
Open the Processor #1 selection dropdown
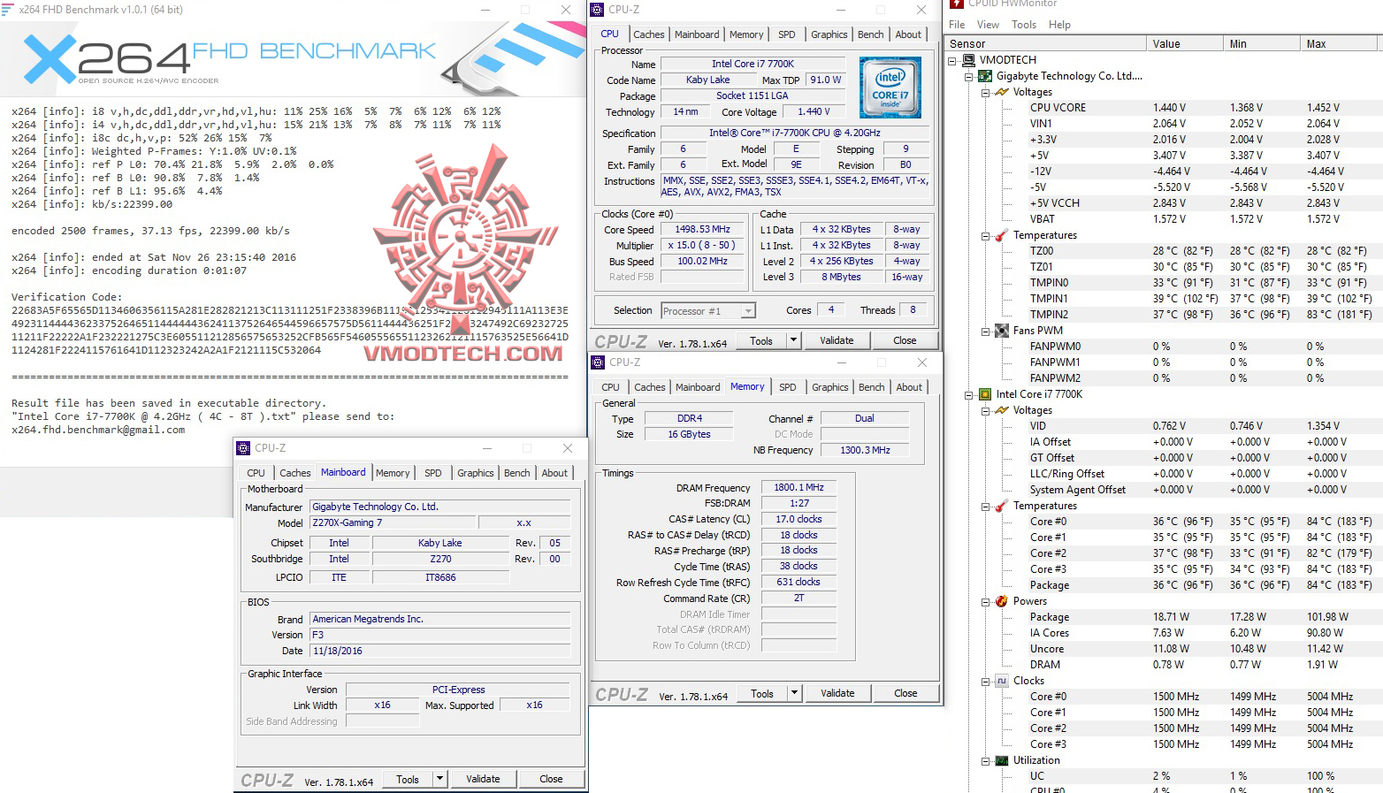pos(748,311)
